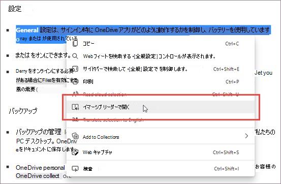Expand Add to Collections submenu chevron
The height and width of the screenshot is (184, 281).
pos(246,136)
